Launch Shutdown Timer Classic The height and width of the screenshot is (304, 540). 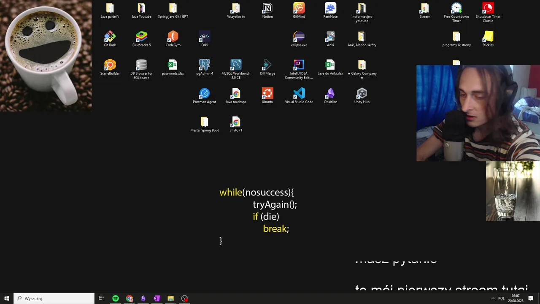click(488, 13)
